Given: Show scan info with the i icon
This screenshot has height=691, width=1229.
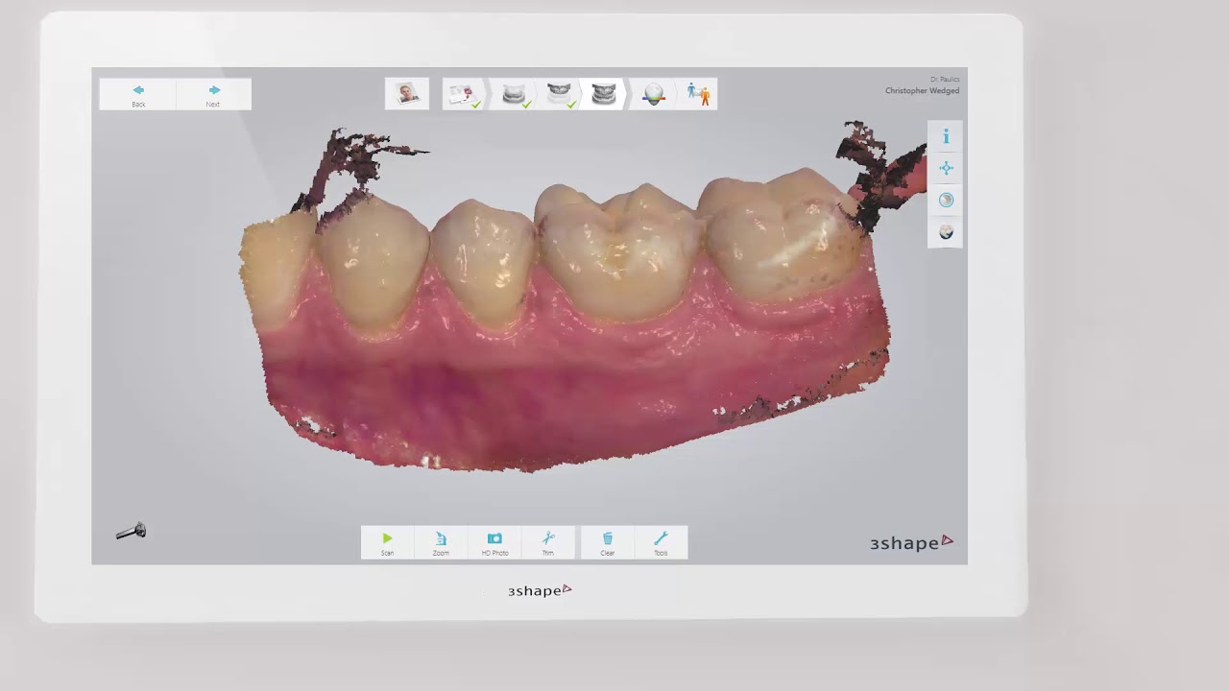Looking at the screenshot, I should pyautogui.click(x=946, y=137).
